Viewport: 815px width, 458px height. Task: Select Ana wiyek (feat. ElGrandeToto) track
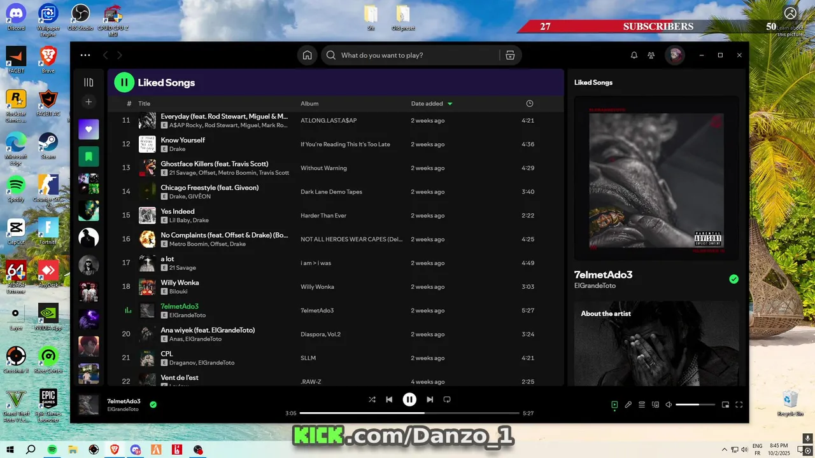336,335
